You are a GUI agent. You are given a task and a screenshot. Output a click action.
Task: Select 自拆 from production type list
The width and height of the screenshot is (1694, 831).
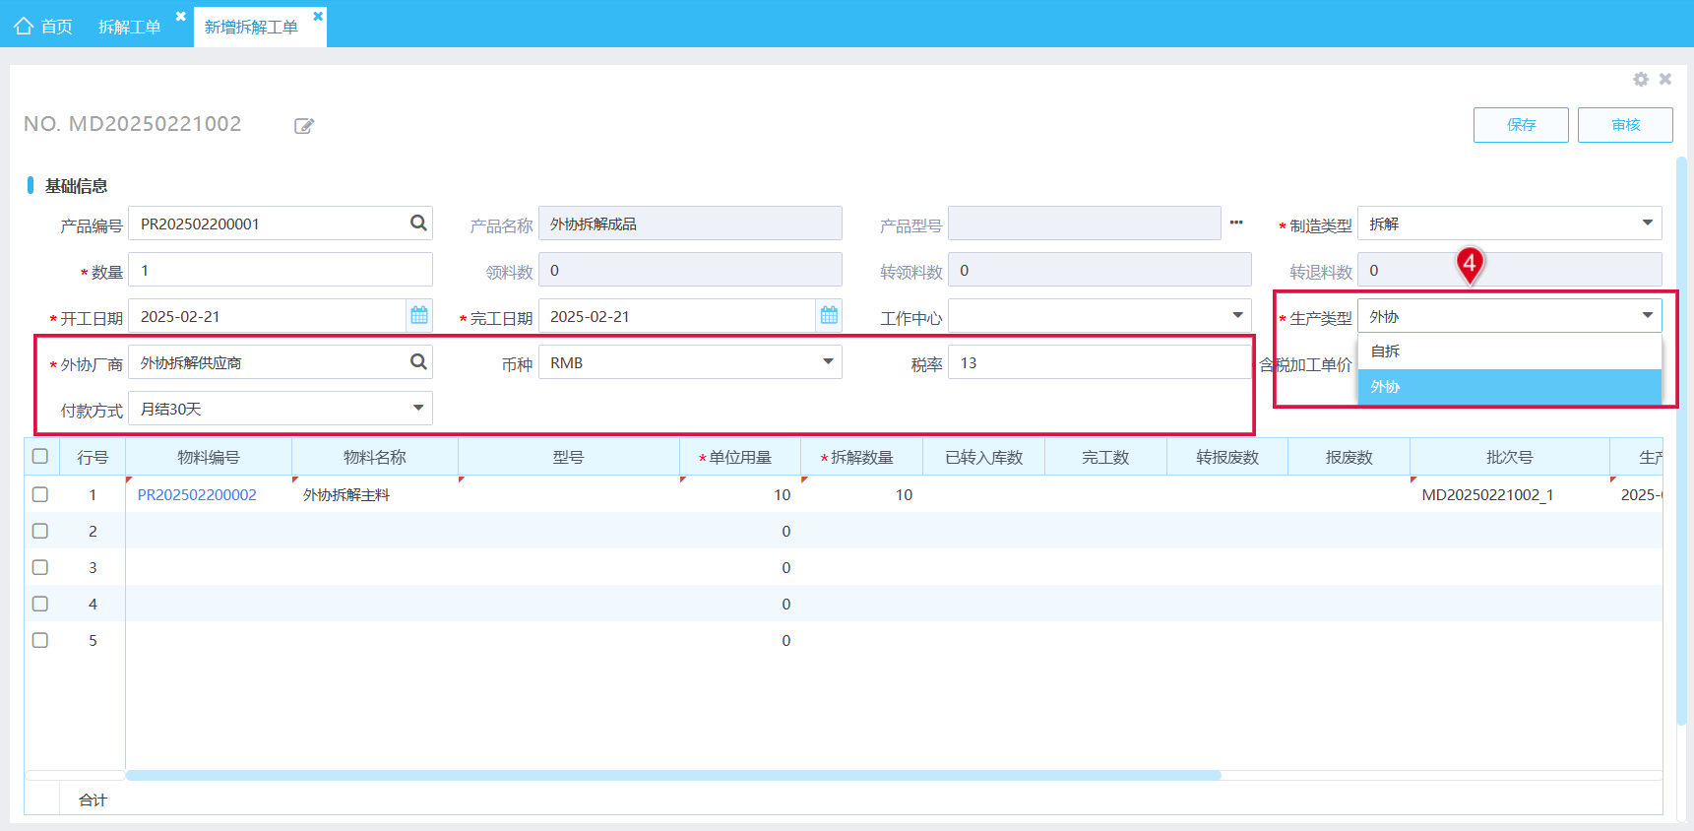1510,352
